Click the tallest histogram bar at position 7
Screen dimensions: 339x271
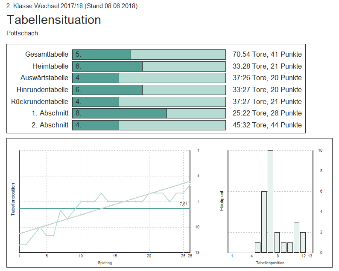(x=270, y=202)
